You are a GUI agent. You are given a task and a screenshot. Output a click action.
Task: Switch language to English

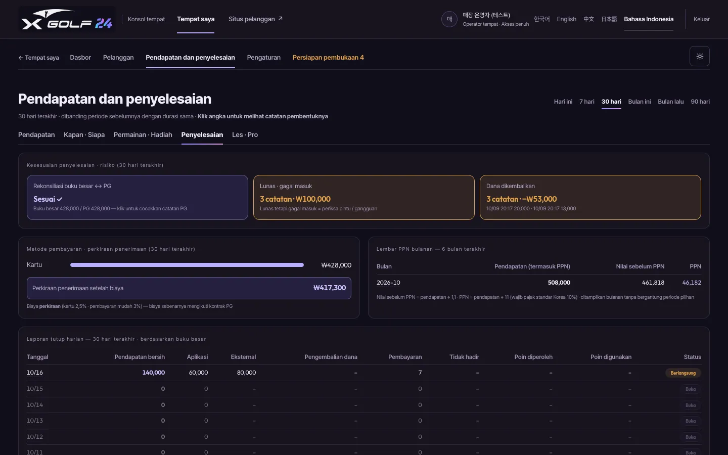point(566,19)
